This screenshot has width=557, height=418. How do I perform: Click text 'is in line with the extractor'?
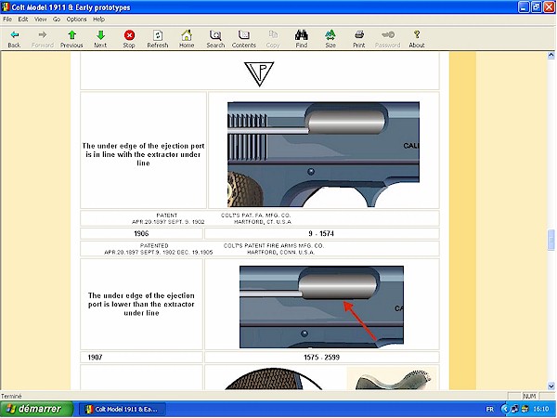point(143,154)
